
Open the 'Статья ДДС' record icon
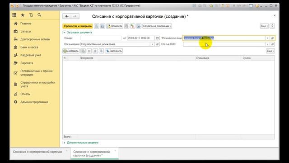272,44
